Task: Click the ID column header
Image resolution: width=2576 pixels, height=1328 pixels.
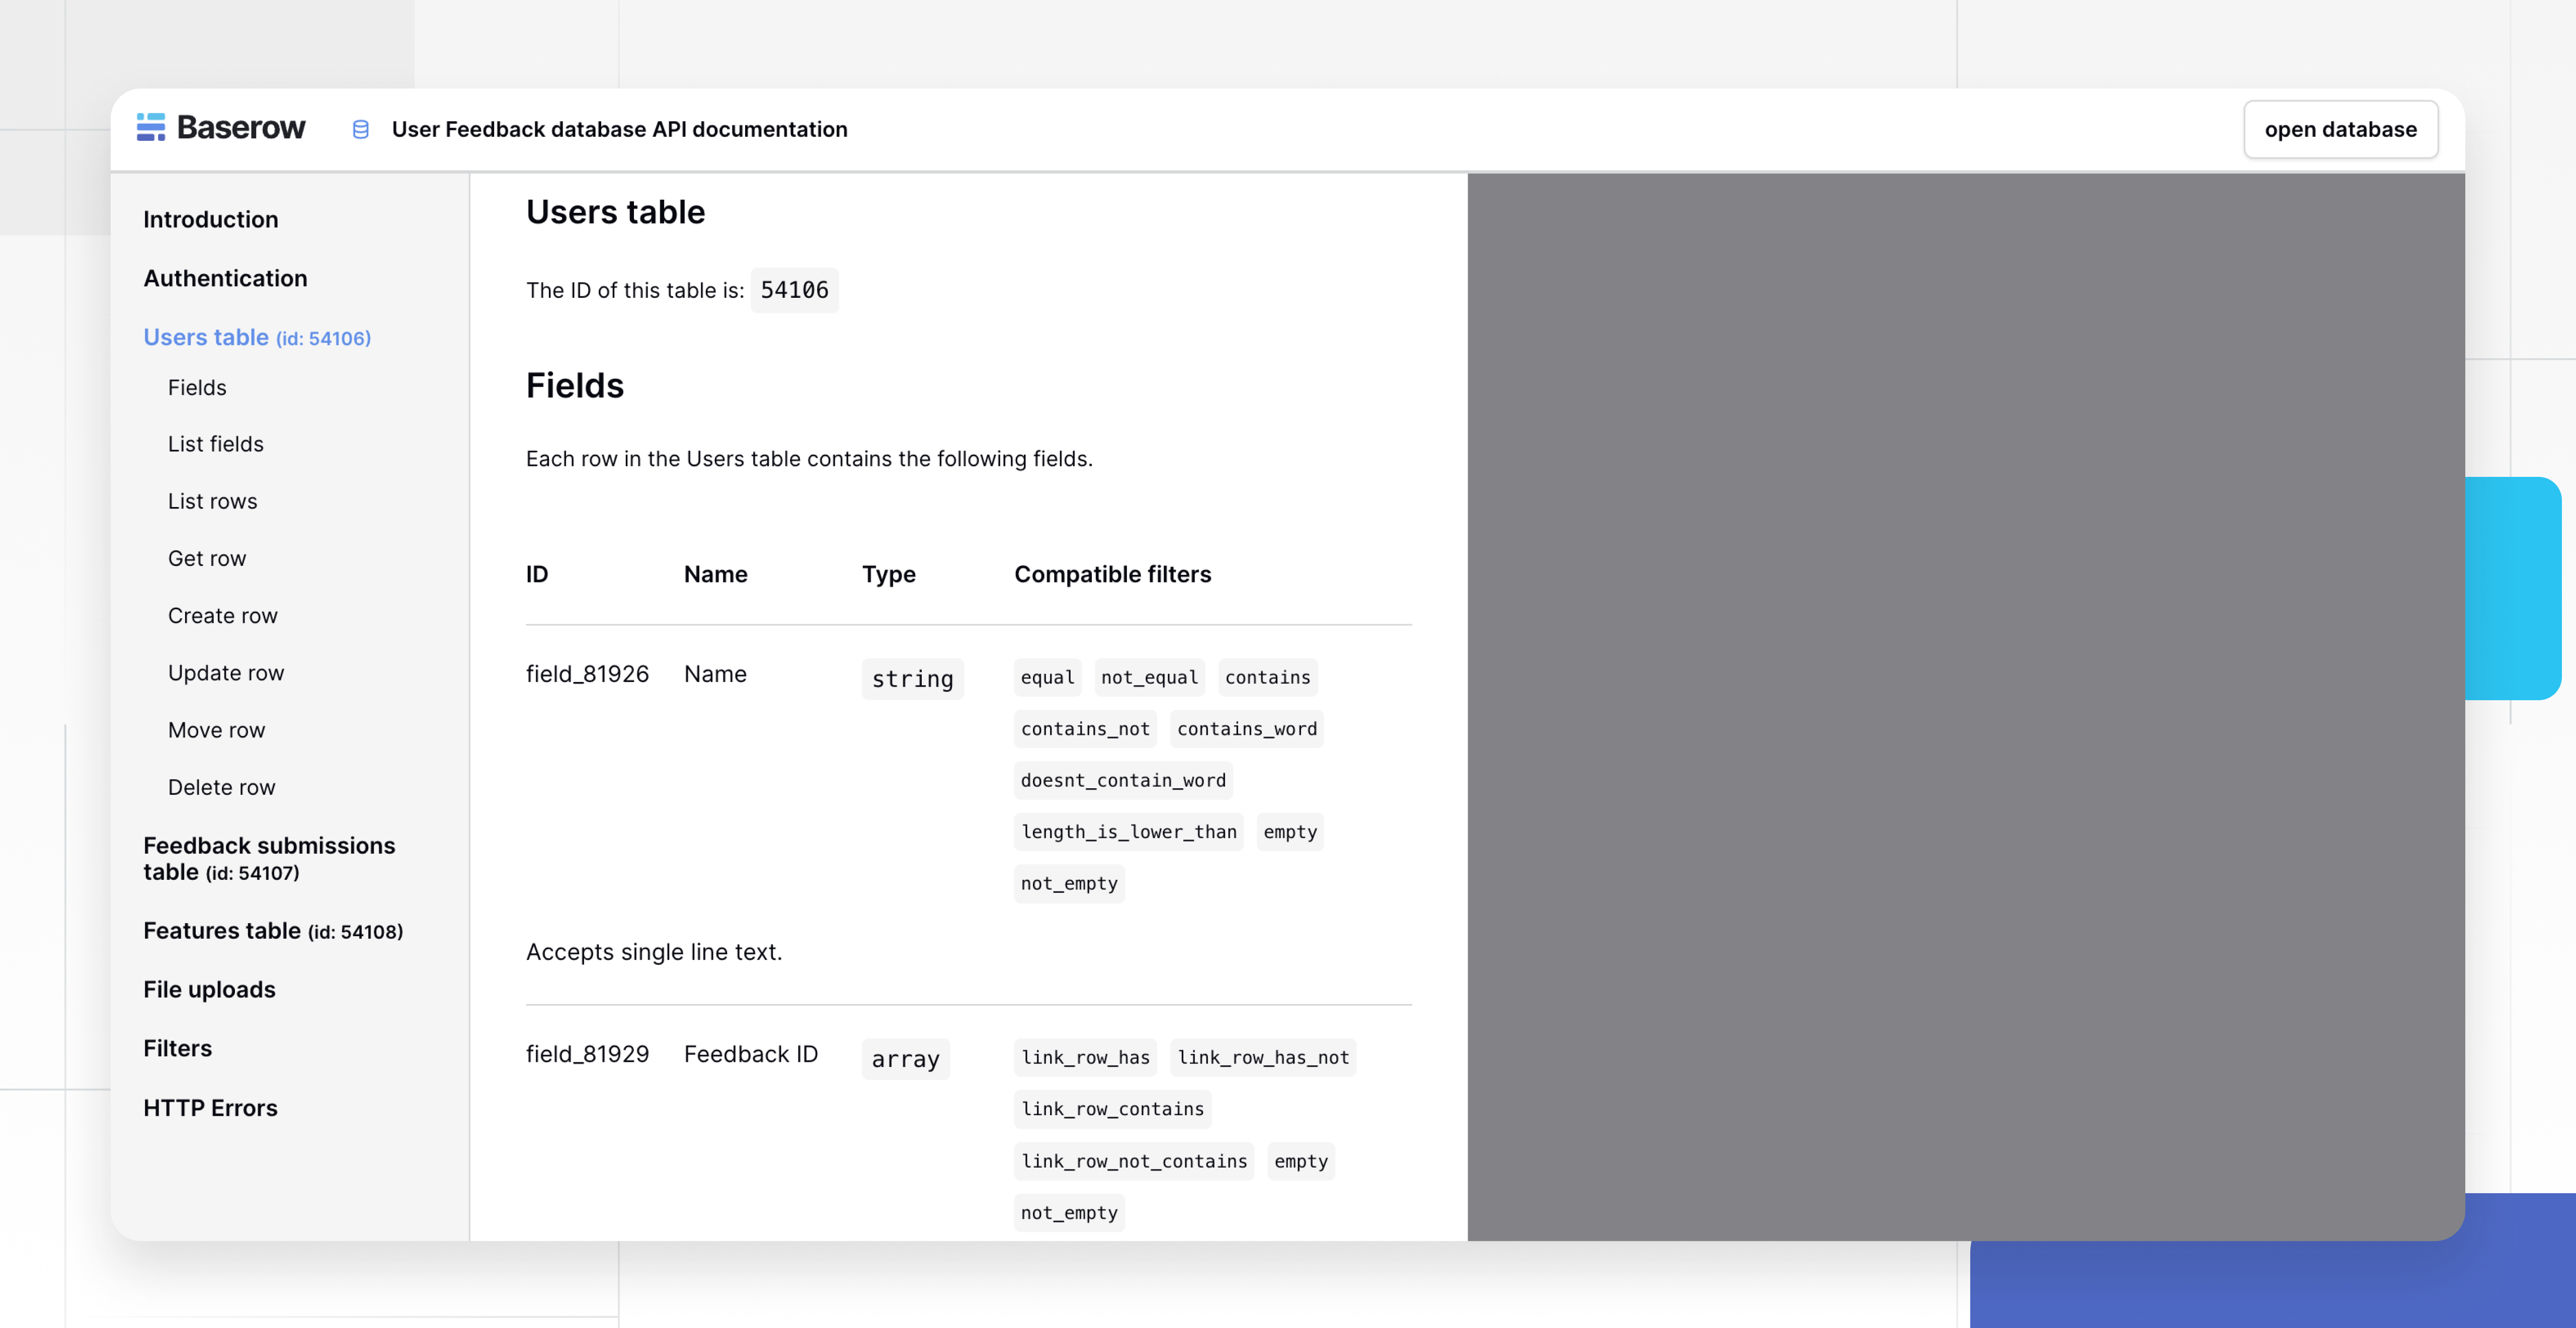Action: pos(537,574)
